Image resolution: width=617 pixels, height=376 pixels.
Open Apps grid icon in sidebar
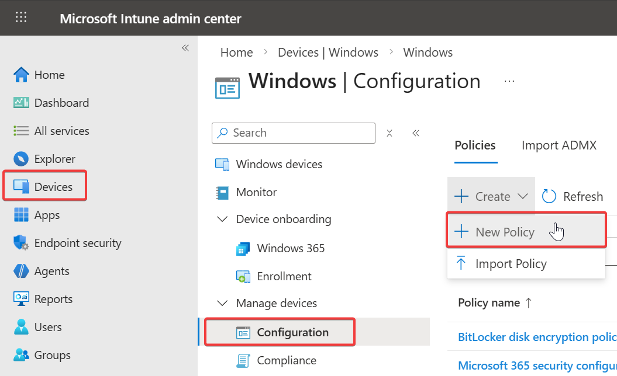[21, 215]
